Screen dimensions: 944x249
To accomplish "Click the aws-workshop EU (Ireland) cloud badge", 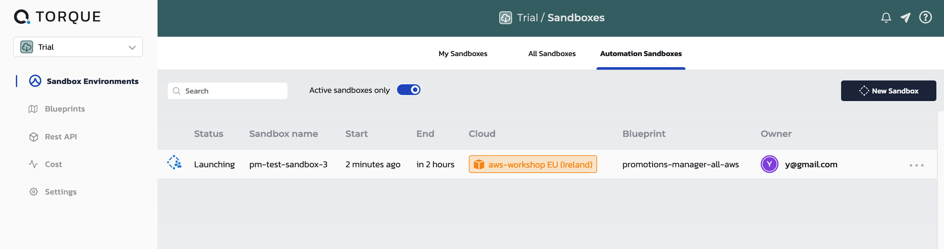I will click(532, 164).
